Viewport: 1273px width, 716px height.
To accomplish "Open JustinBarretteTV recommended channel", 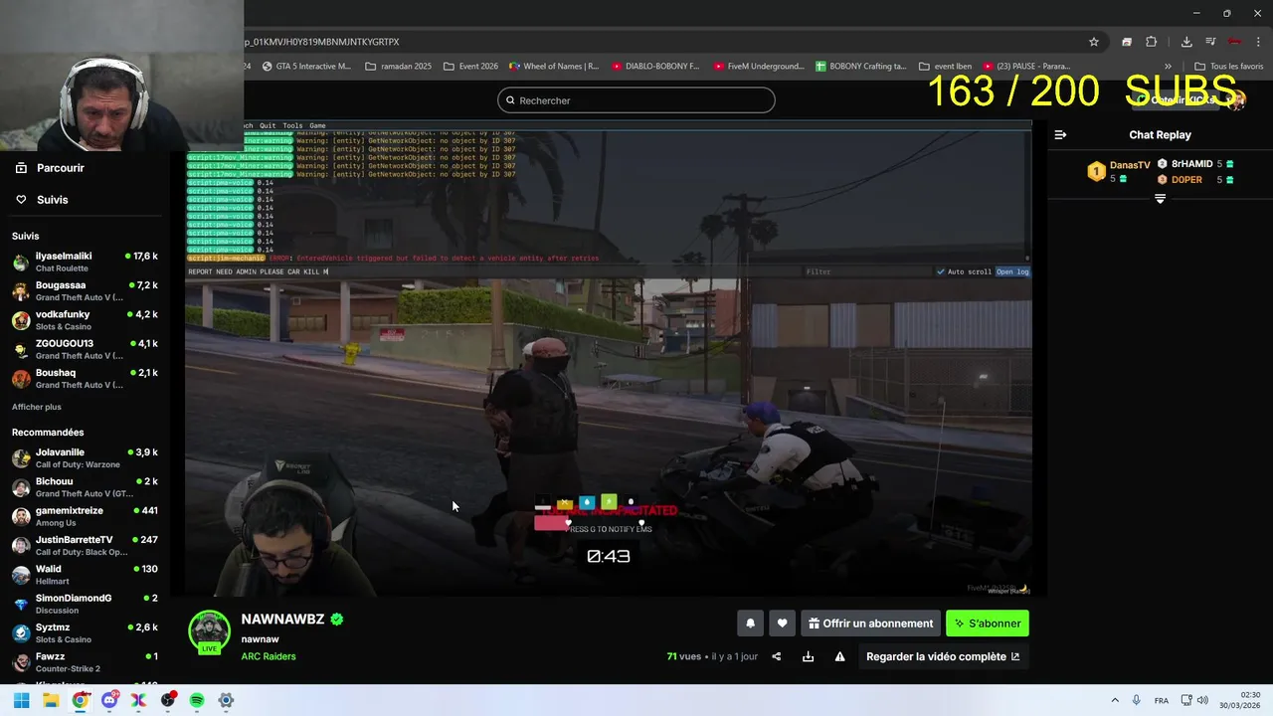I will pyautogui.click(x=85, y=545).
